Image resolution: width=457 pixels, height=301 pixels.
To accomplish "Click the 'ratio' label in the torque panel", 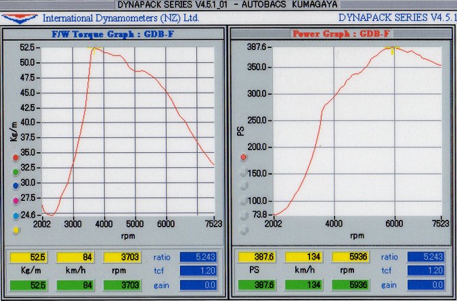I will (x=162, y=257).
